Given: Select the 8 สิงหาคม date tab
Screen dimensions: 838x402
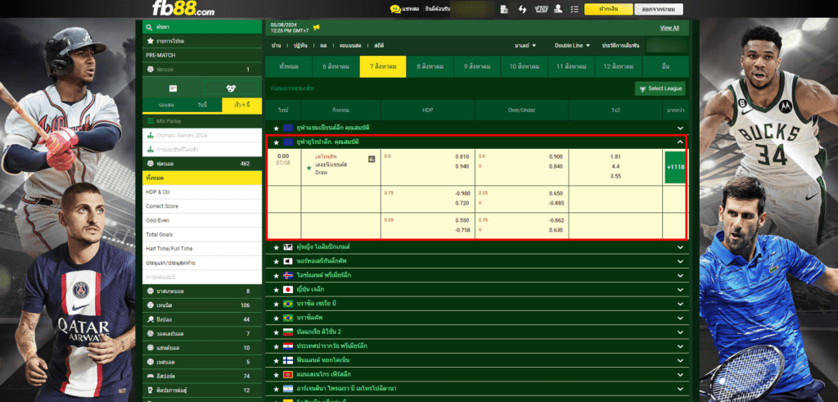Looking at the screenshot, I should [x=430, y=67].
